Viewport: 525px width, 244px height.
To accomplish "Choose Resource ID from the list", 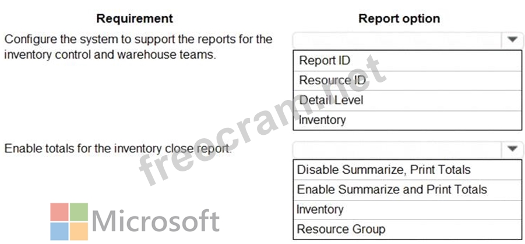I will (407, 80).
